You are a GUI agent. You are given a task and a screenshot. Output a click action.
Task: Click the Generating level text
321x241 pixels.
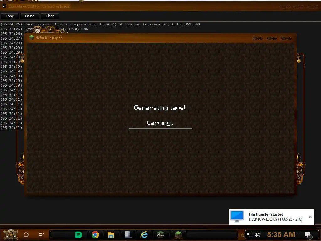point(160,108)
